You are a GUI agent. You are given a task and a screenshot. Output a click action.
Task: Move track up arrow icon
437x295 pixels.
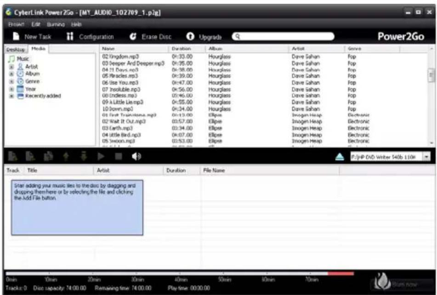[66, 156]
